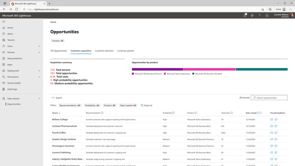295x166 pixels.
Task: Click comment icon for Graphic Design Institute
Action: [x=276, y=139]
